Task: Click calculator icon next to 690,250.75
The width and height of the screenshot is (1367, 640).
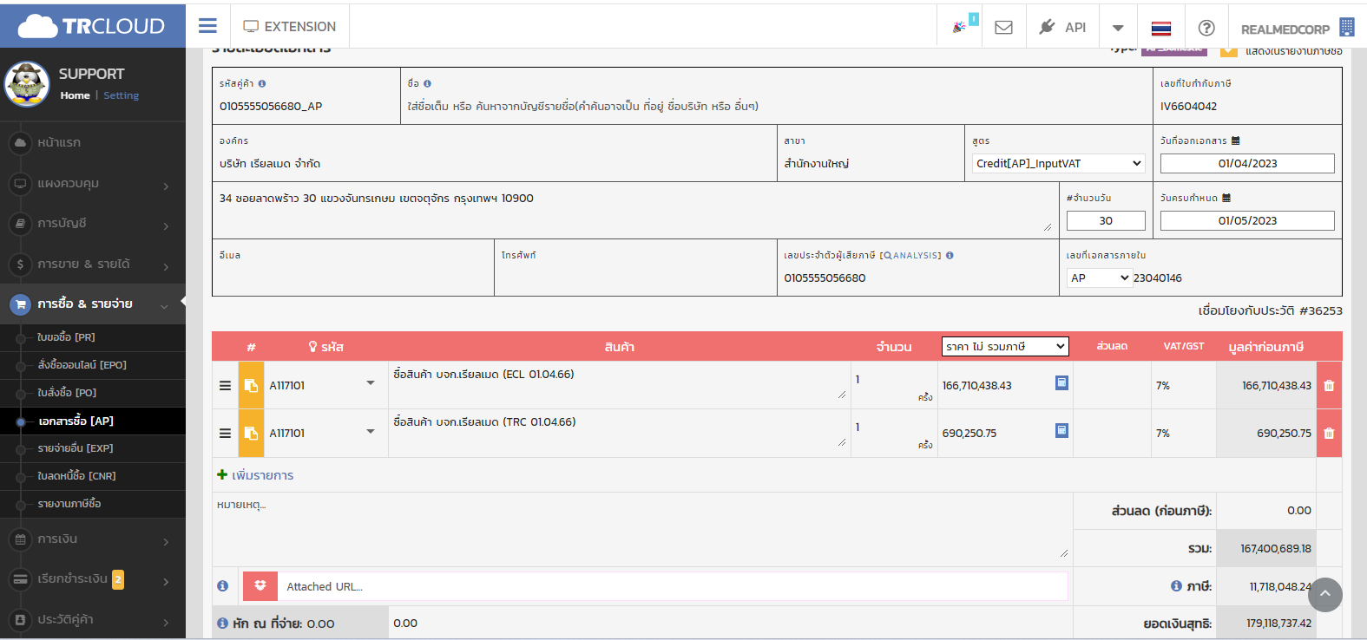Action: [1061, 430]
